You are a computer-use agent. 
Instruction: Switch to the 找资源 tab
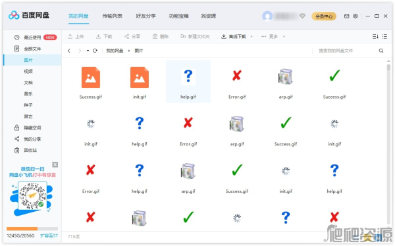tap(208, 16)
